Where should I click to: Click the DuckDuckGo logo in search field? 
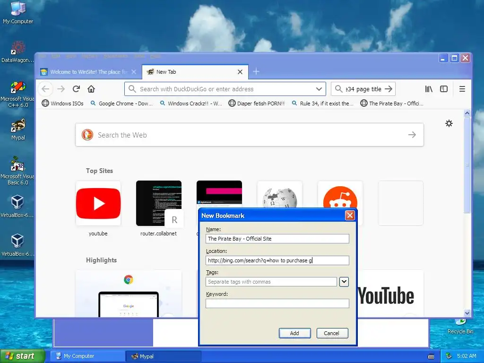click(x=87, y=135)
